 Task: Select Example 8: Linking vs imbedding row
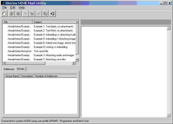(x=39, y=47)
